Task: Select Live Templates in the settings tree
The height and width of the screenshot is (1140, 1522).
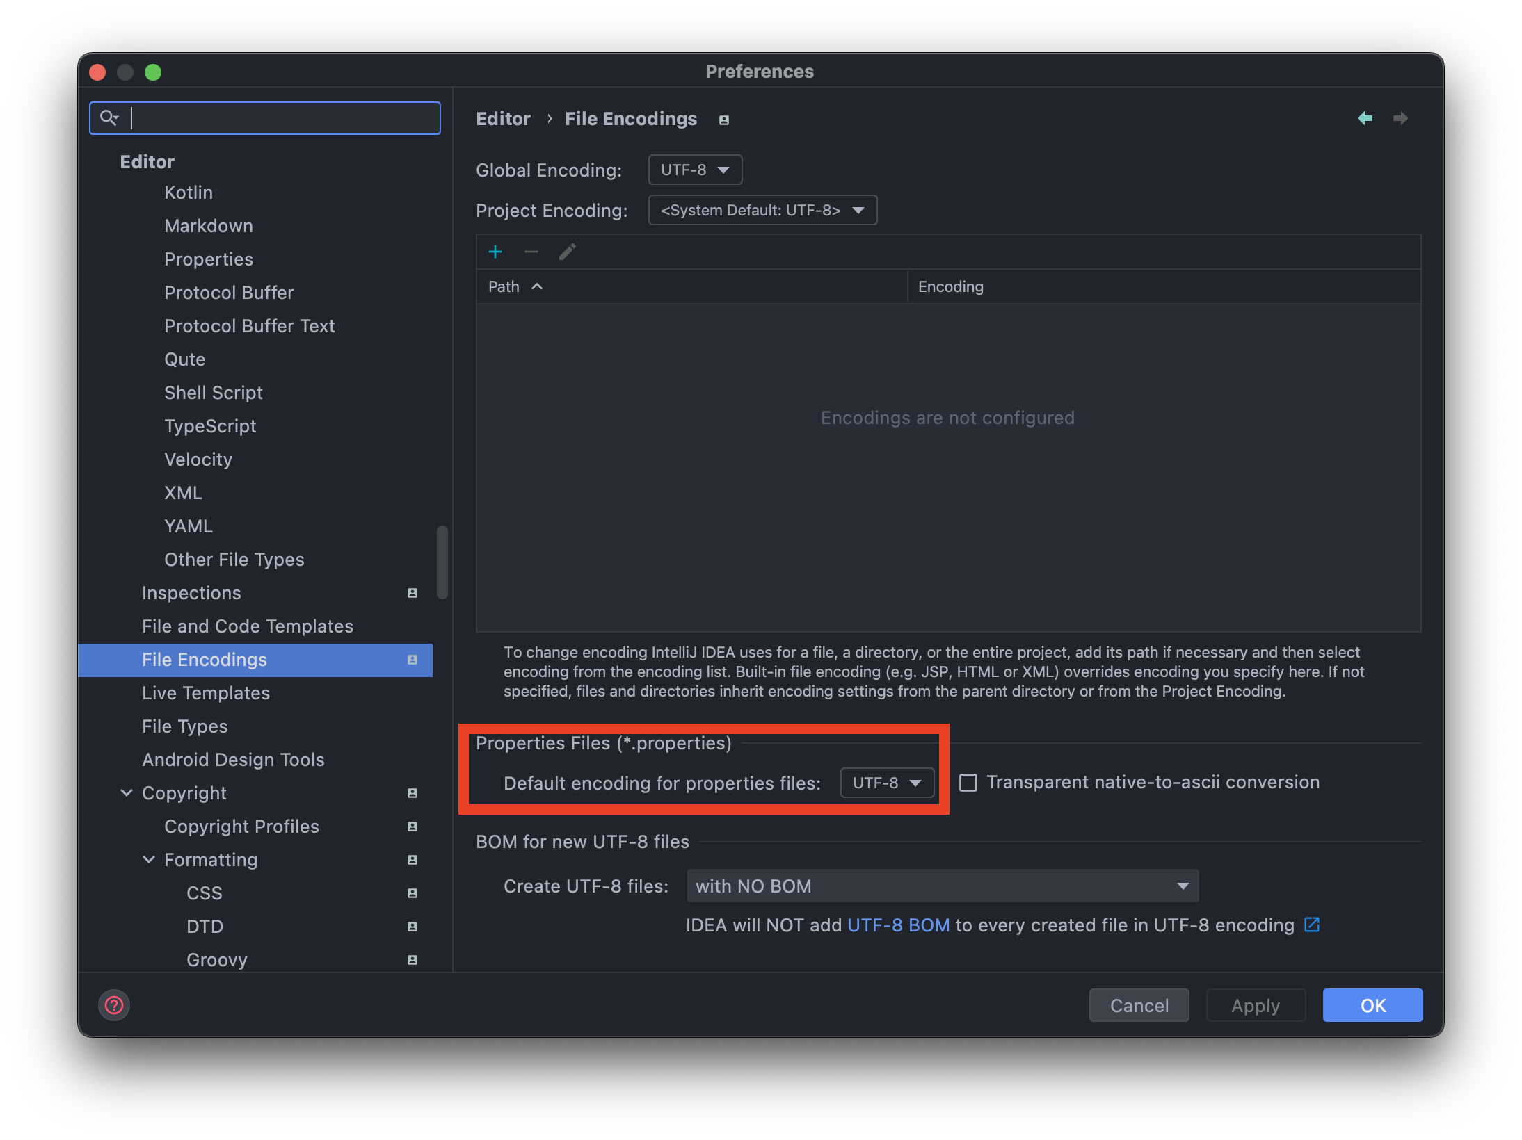Action: click(x=206, y=693)
